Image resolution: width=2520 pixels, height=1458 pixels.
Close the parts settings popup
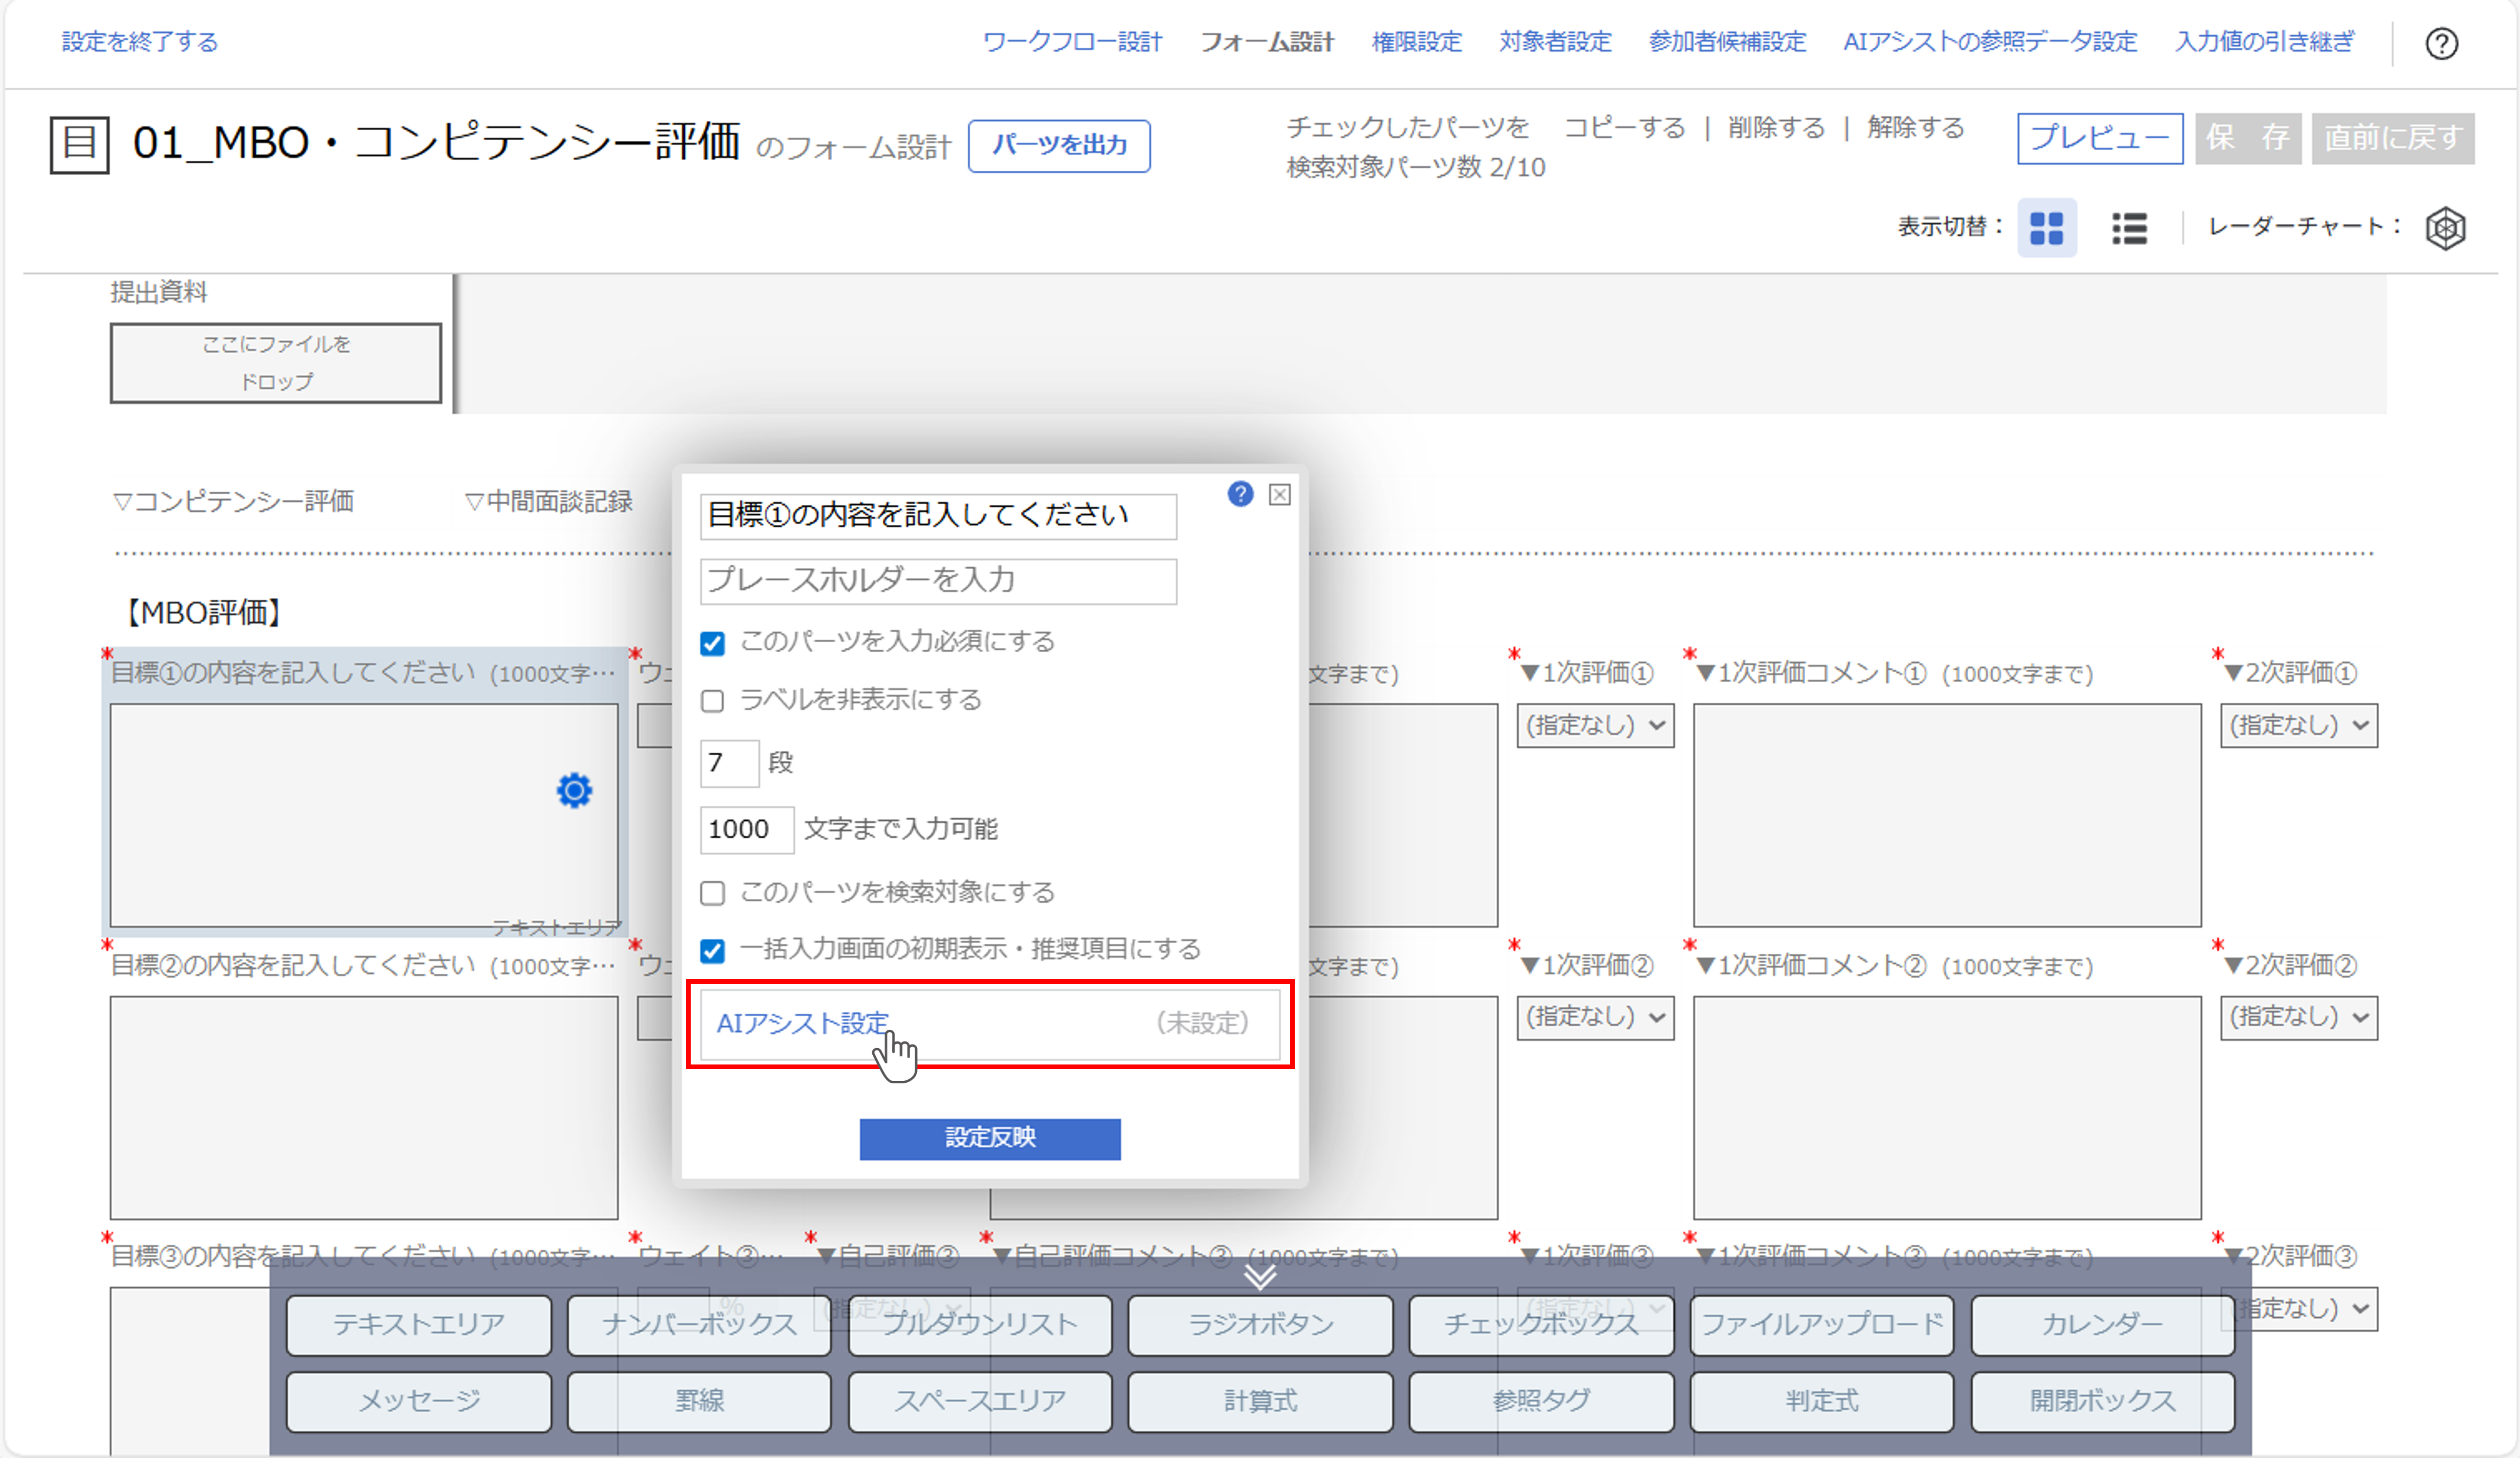[1279, 495]
